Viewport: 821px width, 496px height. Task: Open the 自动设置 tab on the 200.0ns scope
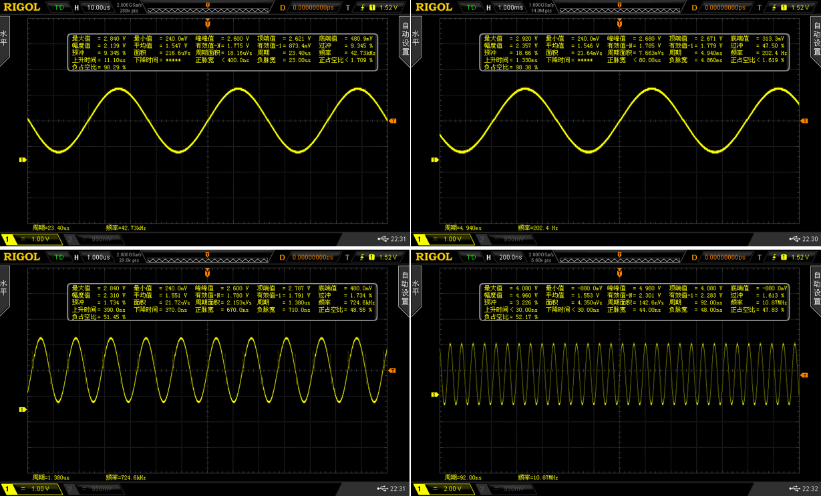tap(816, 291)
